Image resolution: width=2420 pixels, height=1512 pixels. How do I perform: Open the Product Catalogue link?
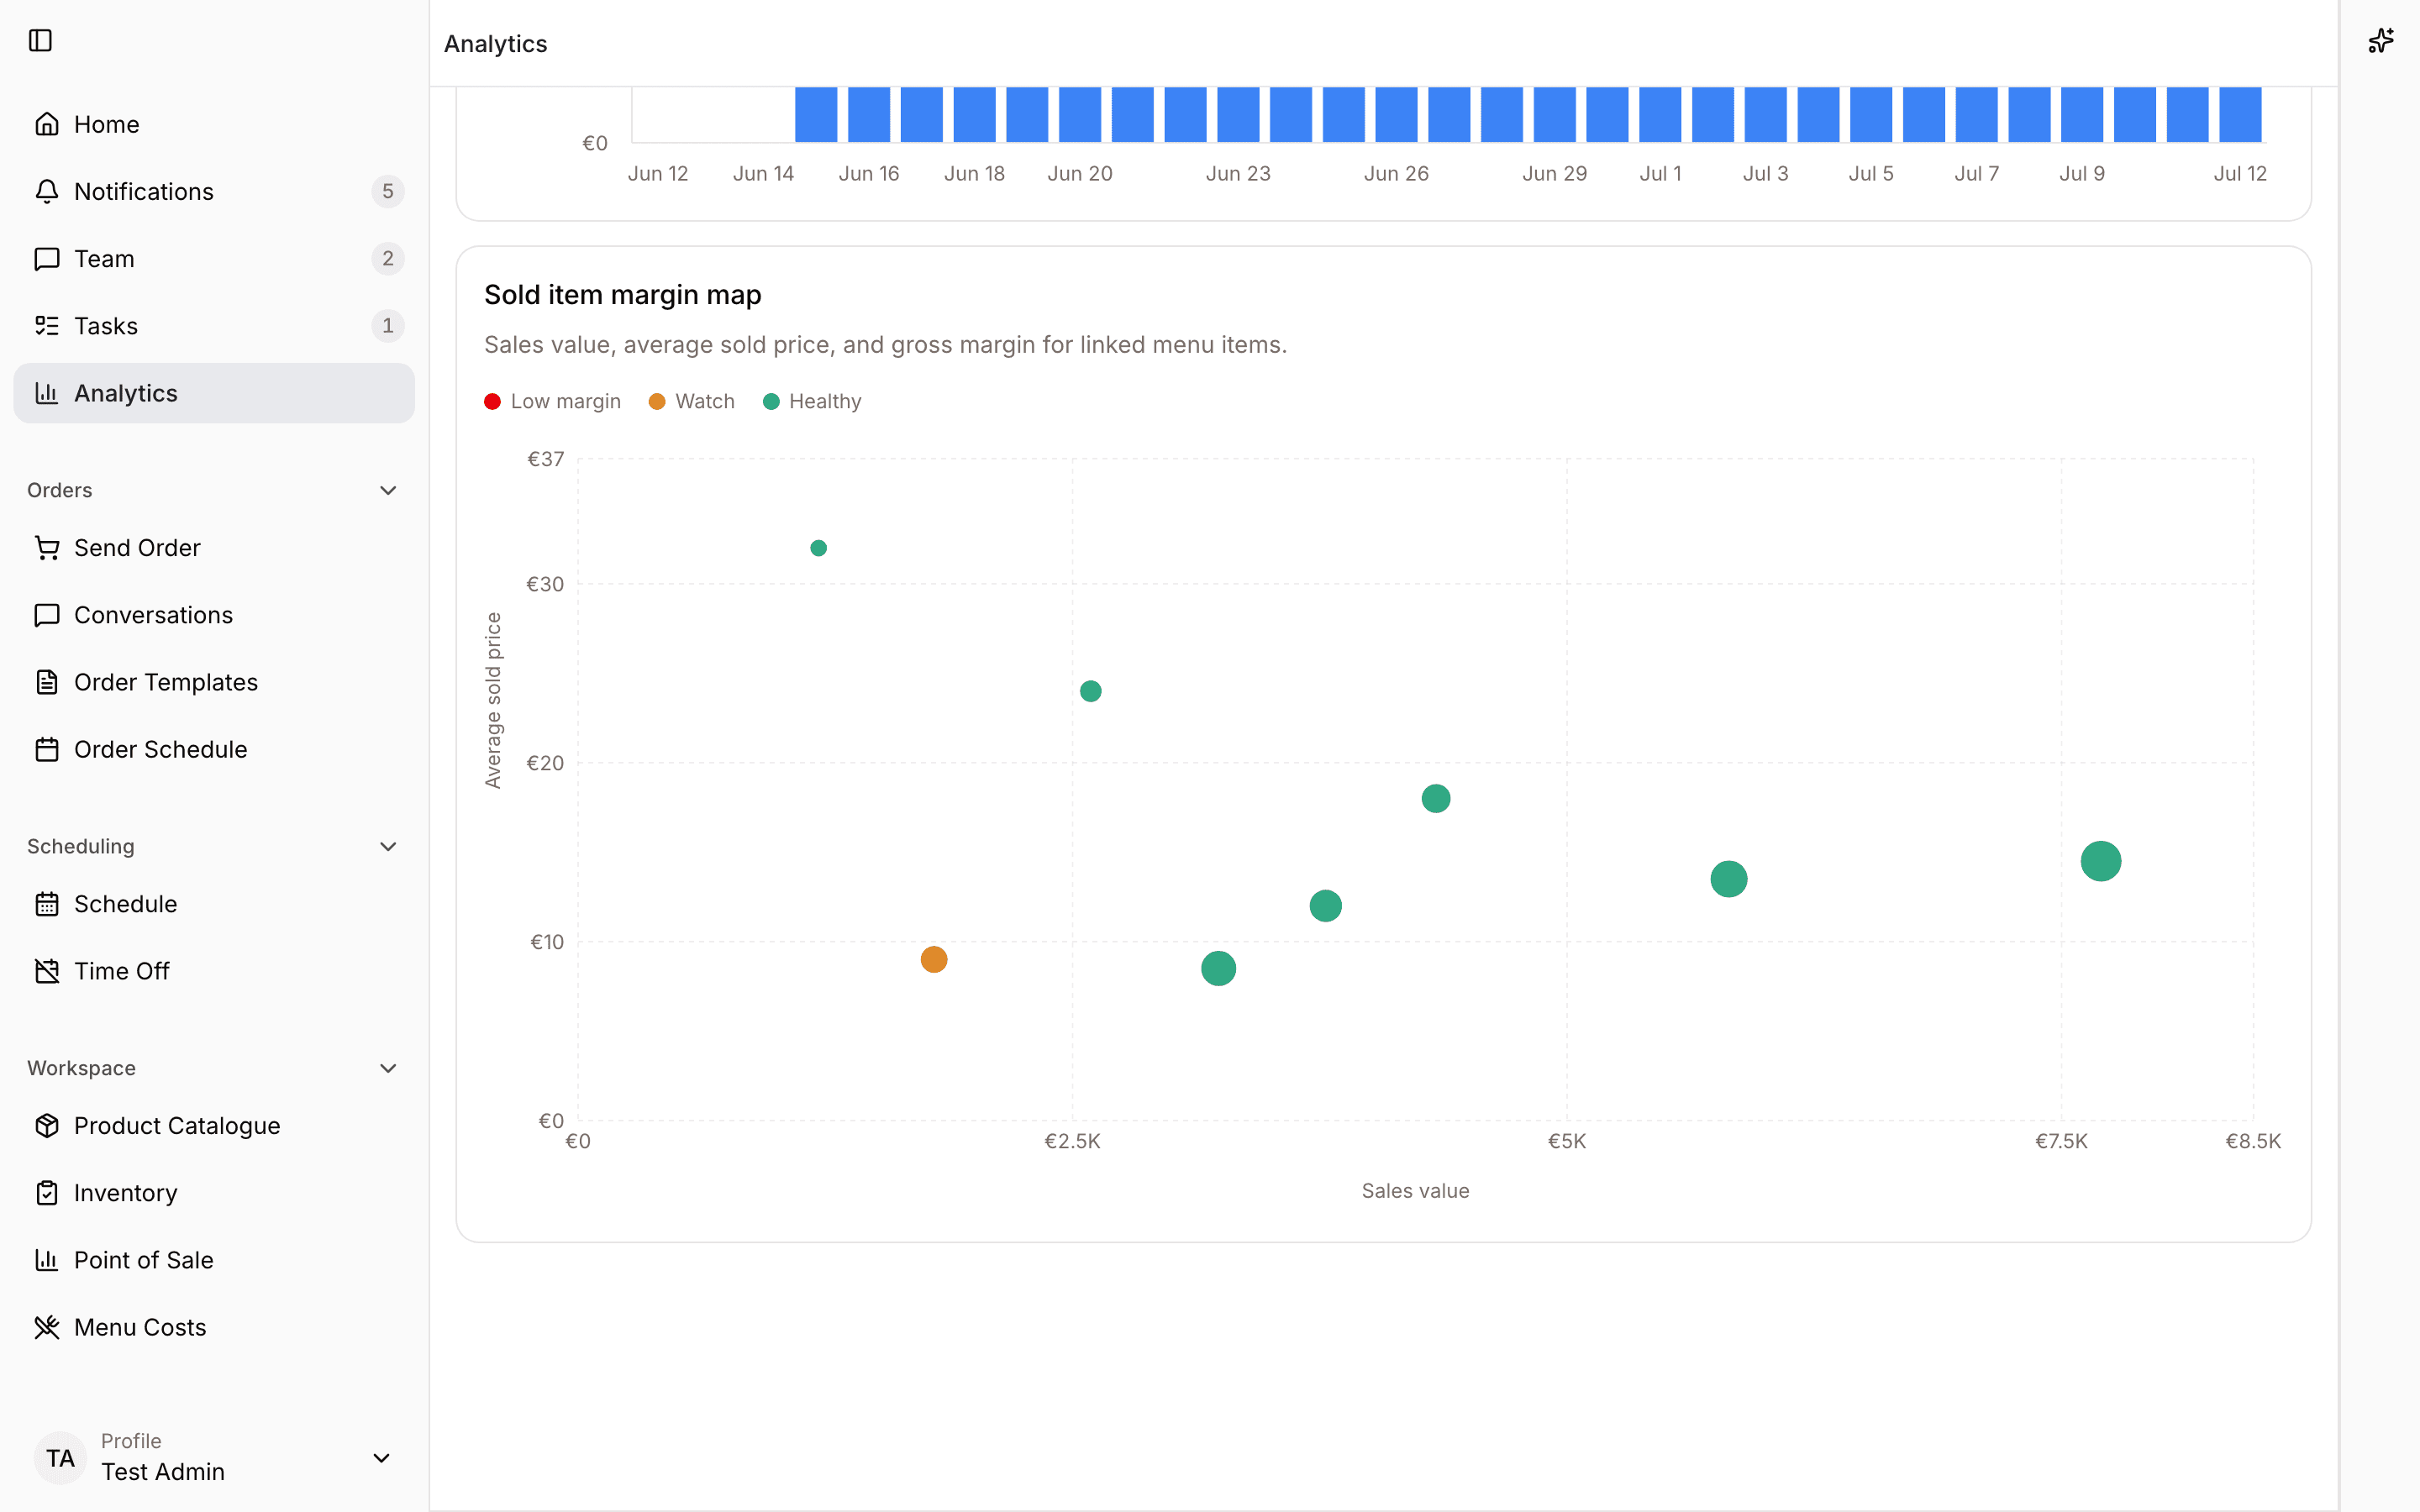click(214, 1125)
